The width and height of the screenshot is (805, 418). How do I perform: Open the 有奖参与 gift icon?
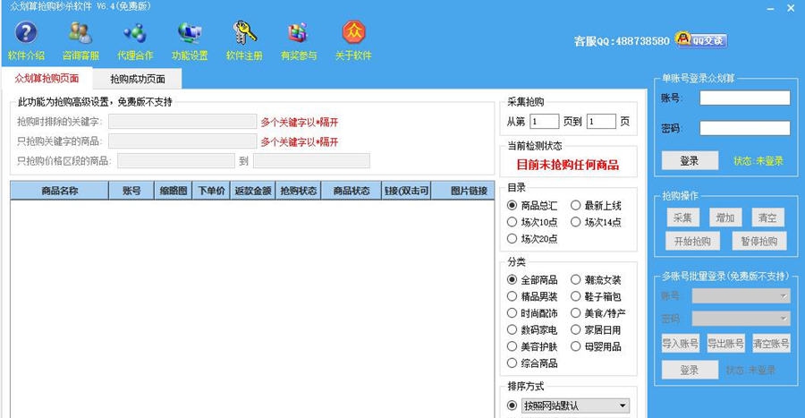[x=298, y=33]
